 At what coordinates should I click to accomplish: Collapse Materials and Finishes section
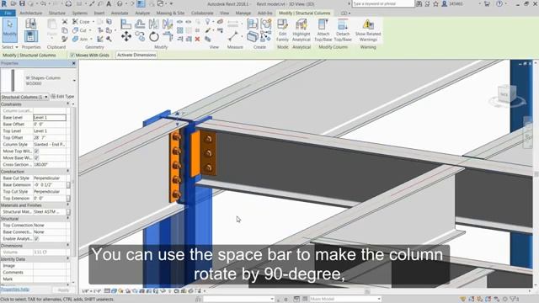click(67, 205)
